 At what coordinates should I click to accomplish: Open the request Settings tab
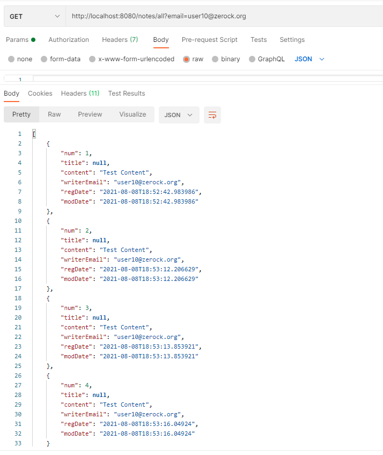pos(292,40)
